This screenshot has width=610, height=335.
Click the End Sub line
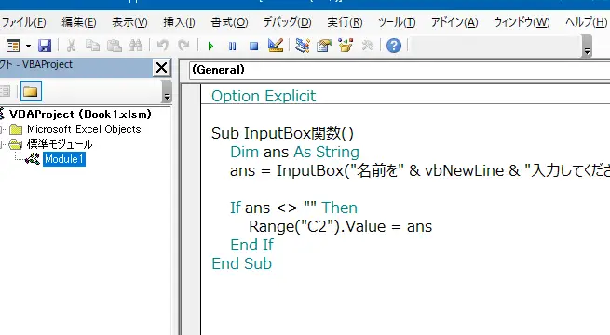pyautogui.click(x=241, y=264)
